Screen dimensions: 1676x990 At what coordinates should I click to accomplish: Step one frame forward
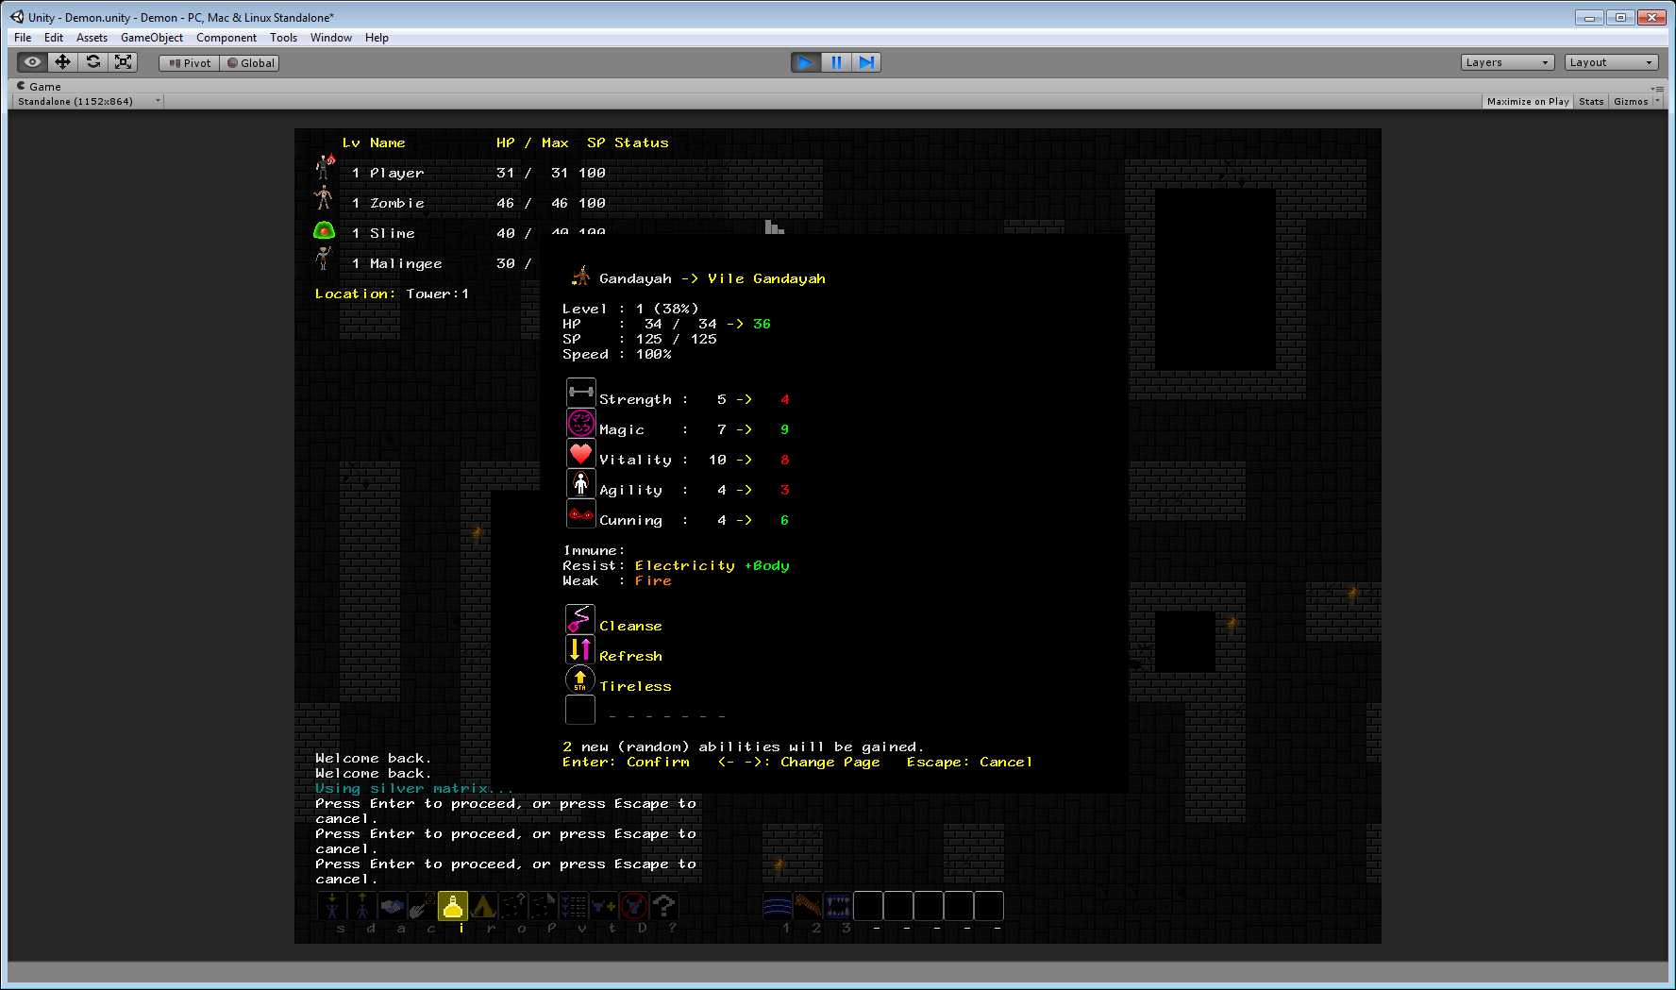tap(866, 62)
